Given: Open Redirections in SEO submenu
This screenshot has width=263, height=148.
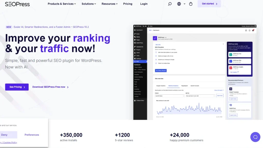Looking at the screenshot, I should coord(138,92).
